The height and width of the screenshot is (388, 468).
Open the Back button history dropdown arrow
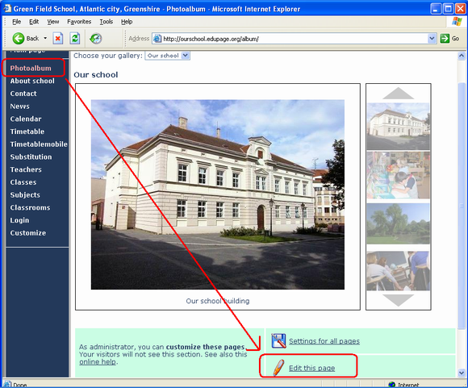45,38
